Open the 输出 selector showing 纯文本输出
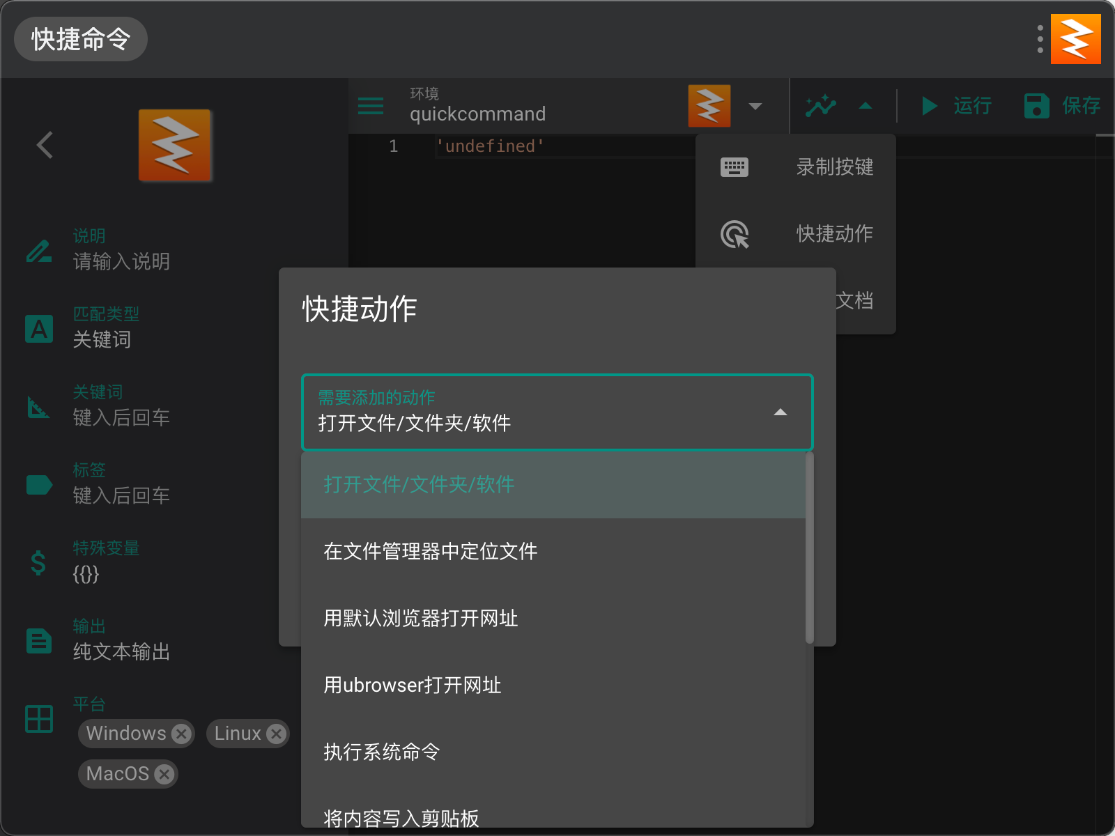 point(174,640)
